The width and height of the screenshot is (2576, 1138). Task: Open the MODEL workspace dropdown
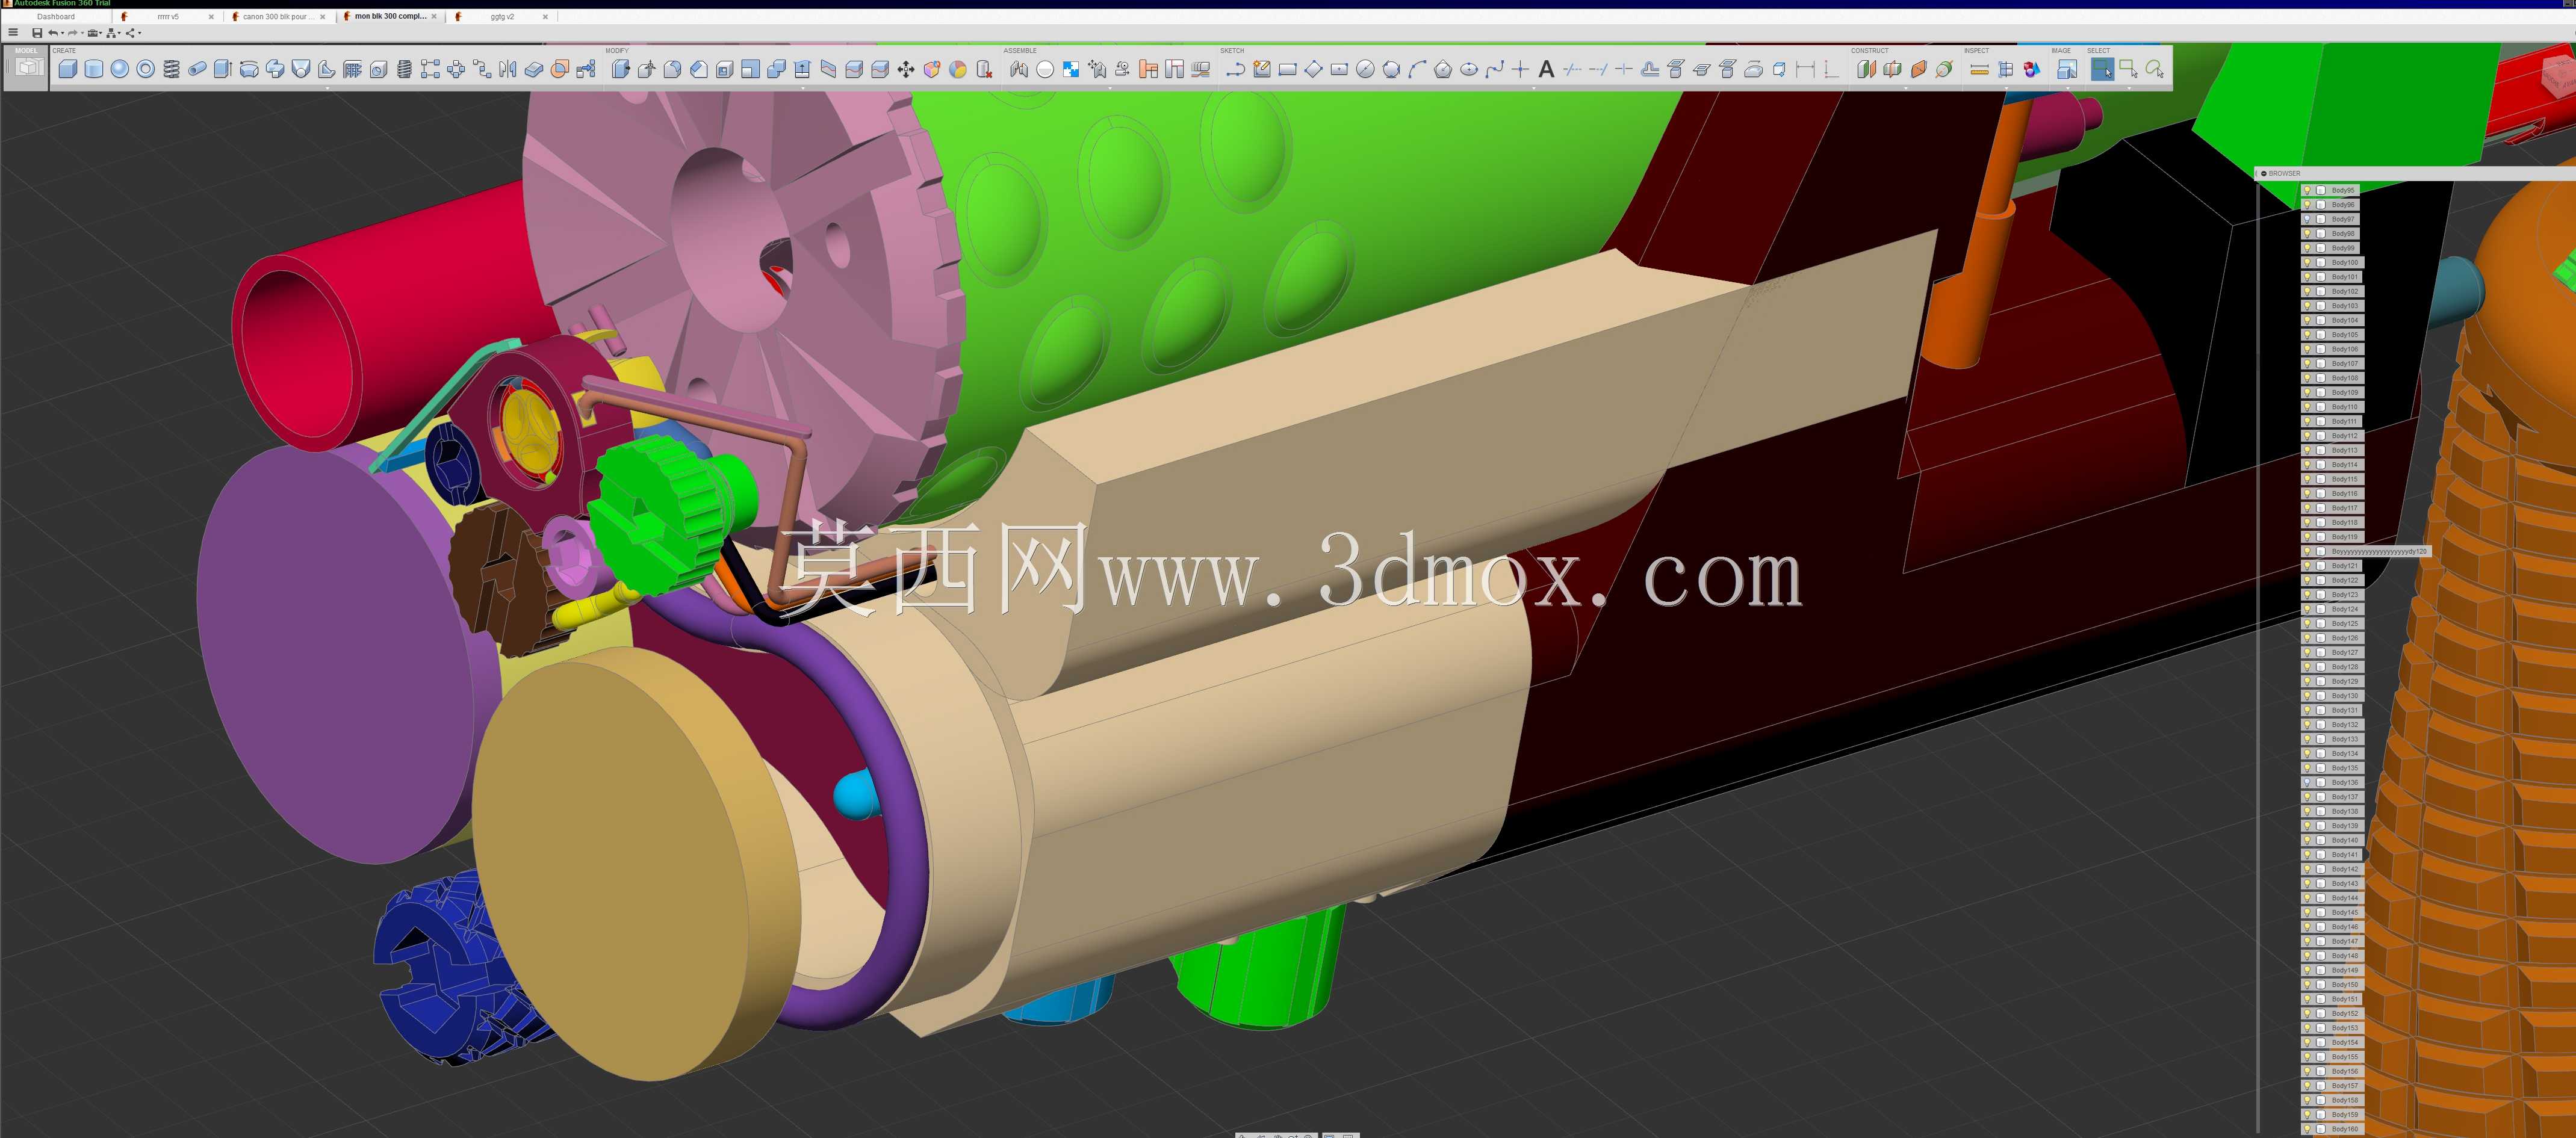26,67
